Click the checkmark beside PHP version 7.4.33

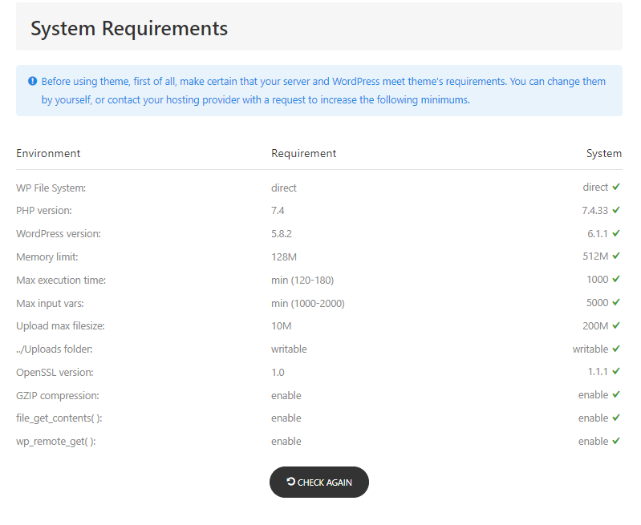(x=616, y=210)
